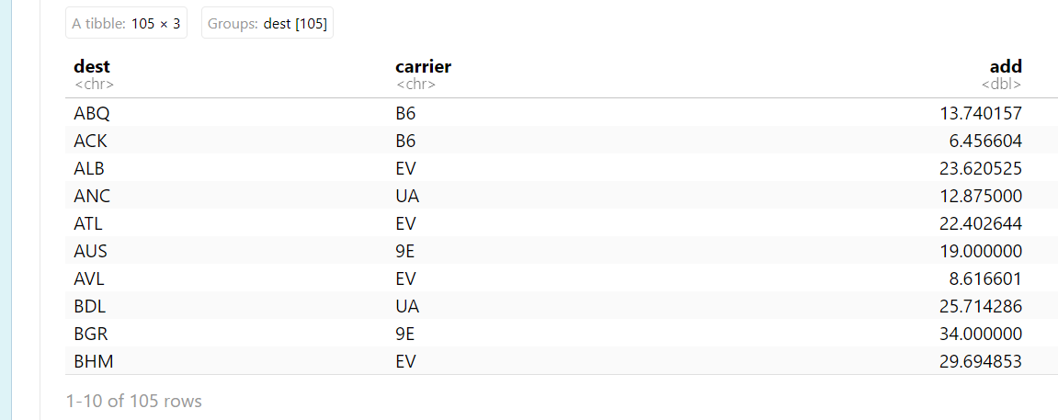Click the ALB destination cell

point(90,168)
